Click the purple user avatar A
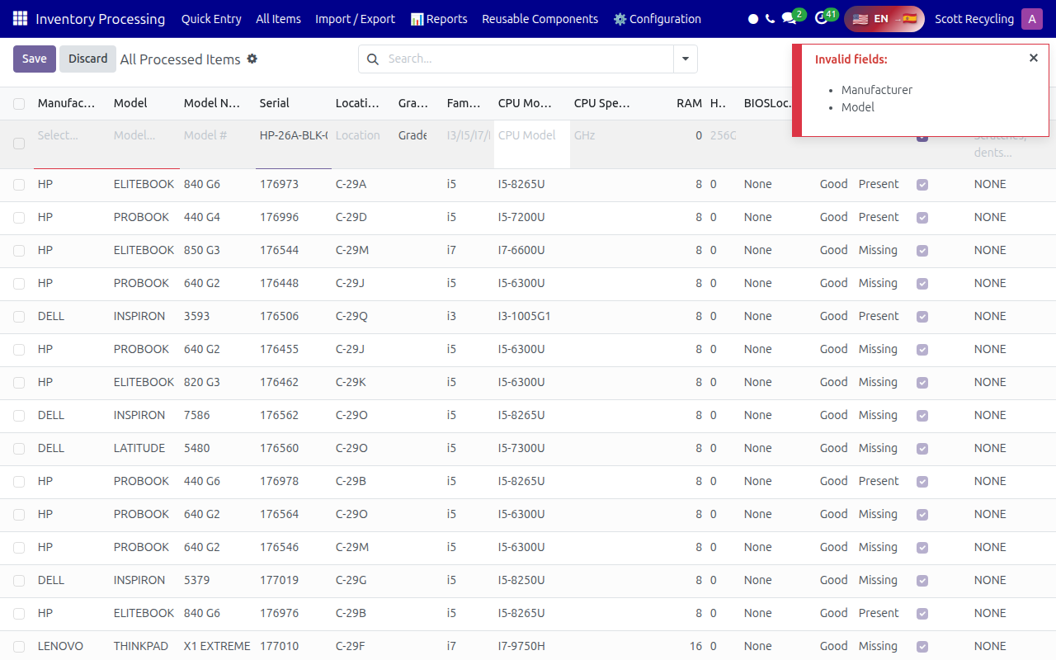 [x=1032, y=19]
